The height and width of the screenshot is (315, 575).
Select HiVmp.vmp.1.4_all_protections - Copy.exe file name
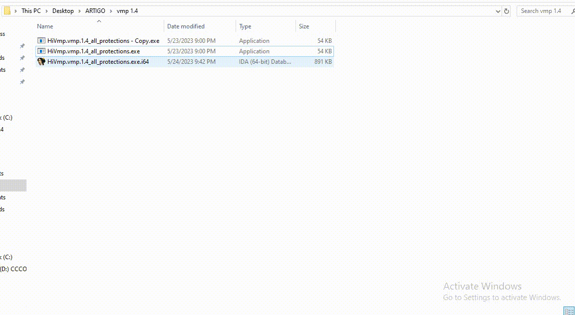[x=103, y=41]
